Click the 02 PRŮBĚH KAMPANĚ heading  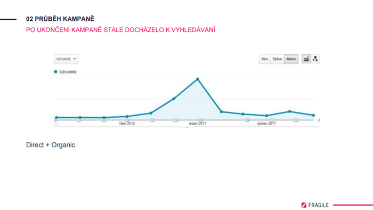point(60,19)
